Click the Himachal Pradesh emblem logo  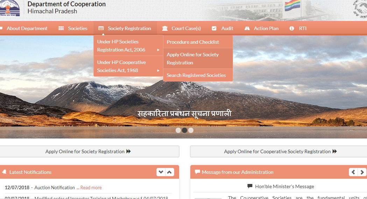(9, 8)
